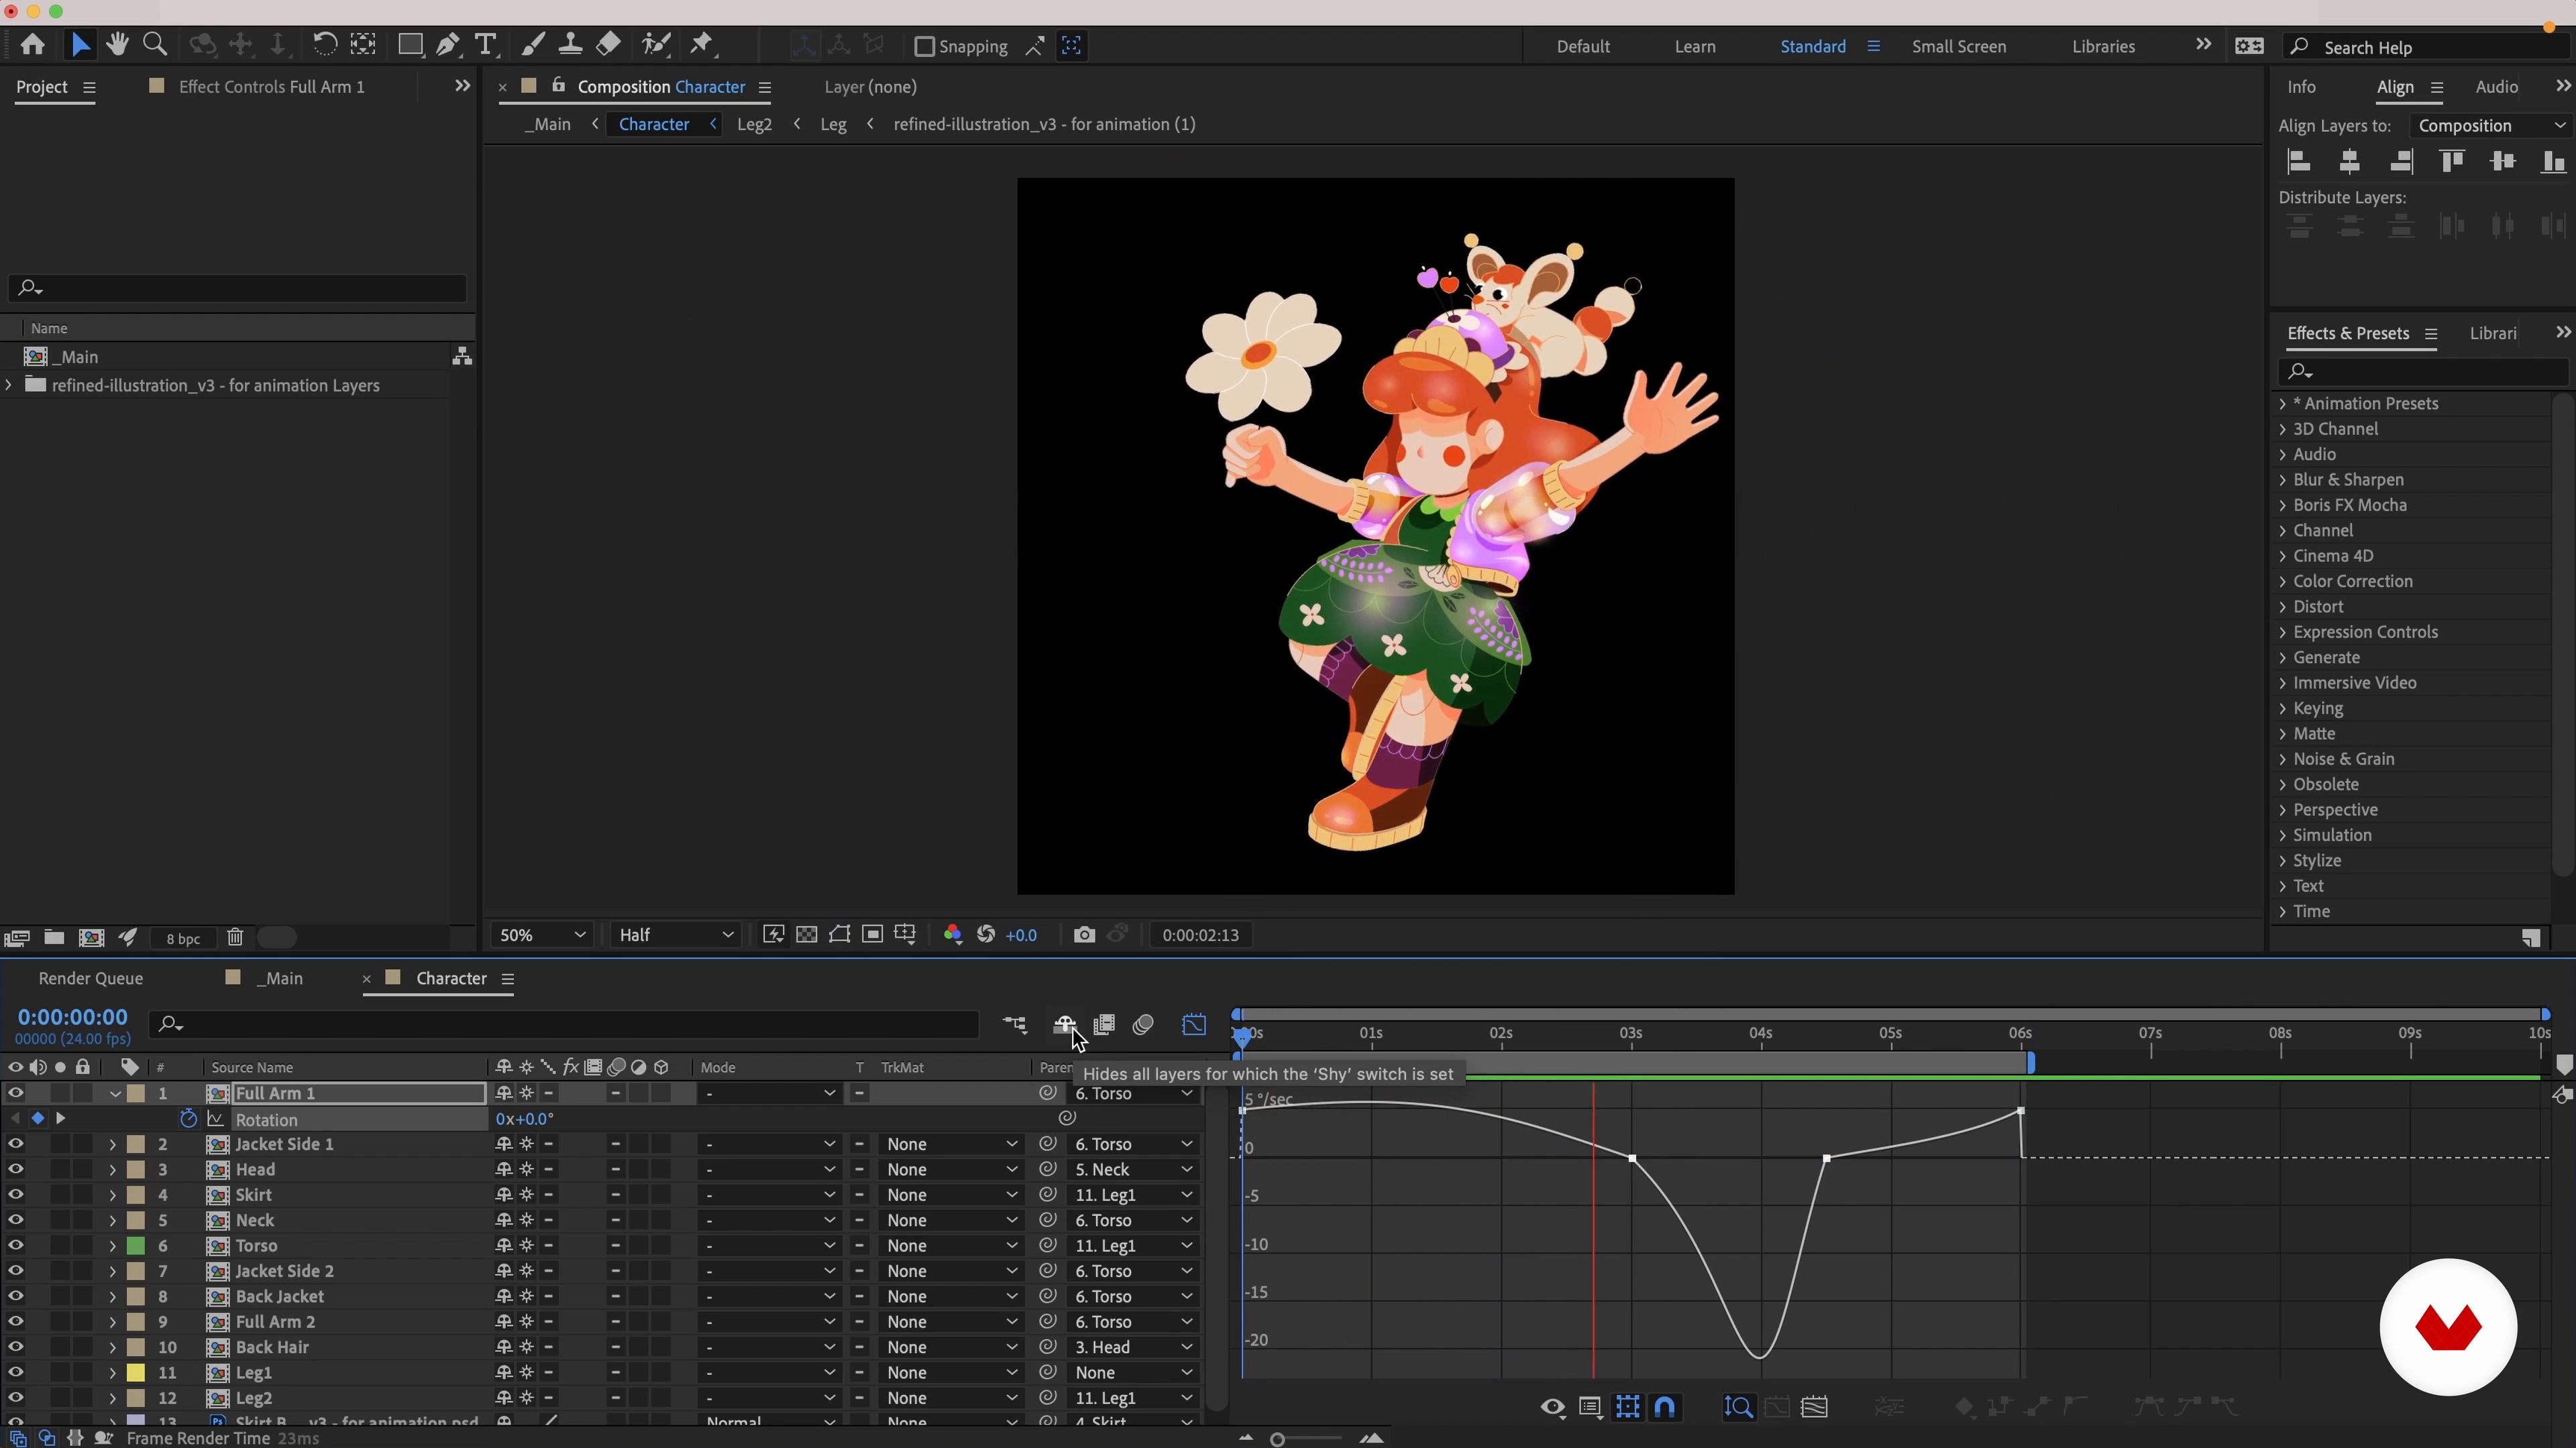Switch to the _Main timeline tab
This screenshot has height=1448, width=2576.
[279, 979]
